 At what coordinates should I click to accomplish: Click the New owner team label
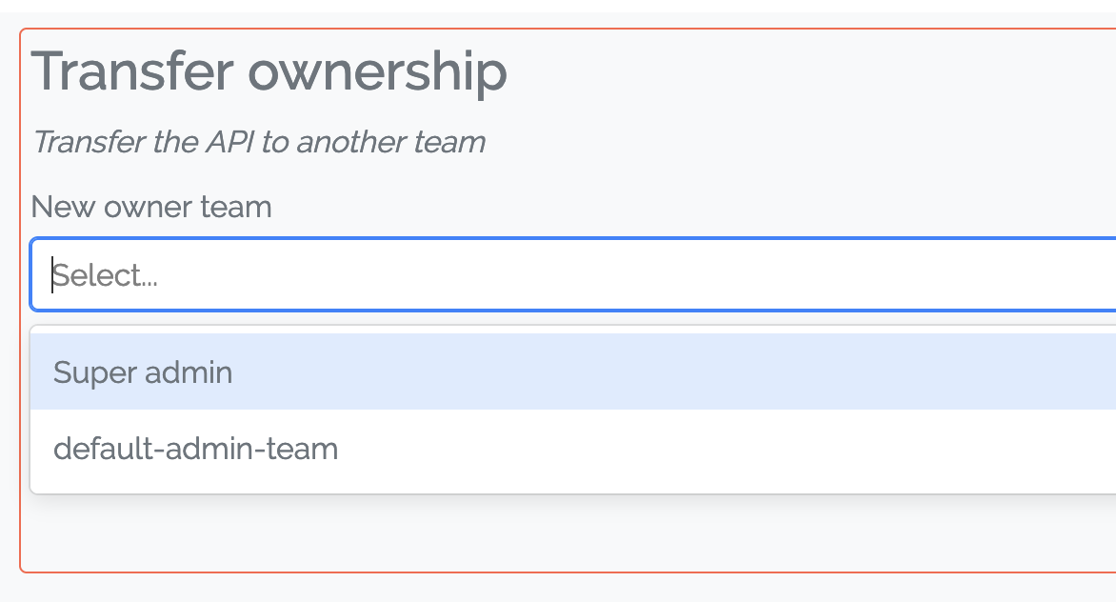(x=150, y=207)
